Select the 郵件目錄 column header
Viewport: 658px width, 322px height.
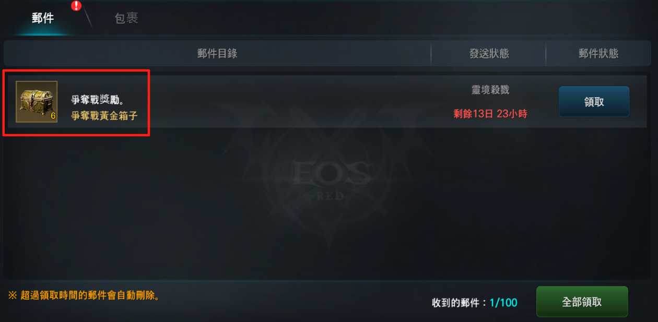click(217, 53)
